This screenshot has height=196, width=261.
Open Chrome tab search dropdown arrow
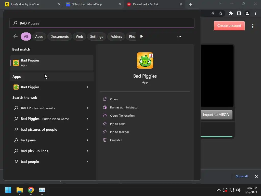pyautogui.click(x=220, y=4)
